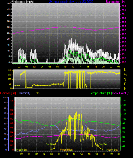Select the red Rainfall (.in) legend label
This screenshot has height=158, width=133.
click(8, 93)
